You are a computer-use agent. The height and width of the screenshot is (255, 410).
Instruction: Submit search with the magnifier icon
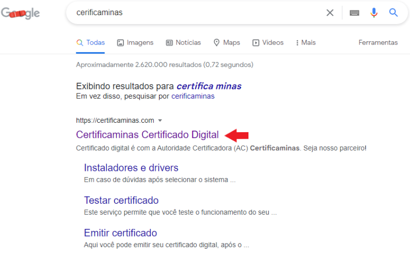tap(393, 13)
